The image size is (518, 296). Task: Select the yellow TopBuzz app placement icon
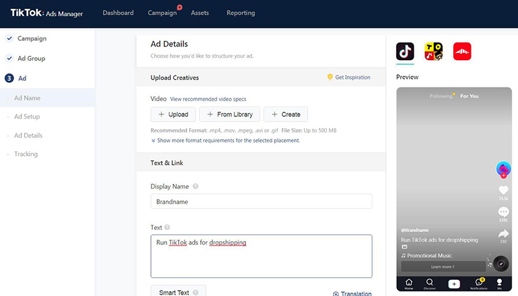433,52
